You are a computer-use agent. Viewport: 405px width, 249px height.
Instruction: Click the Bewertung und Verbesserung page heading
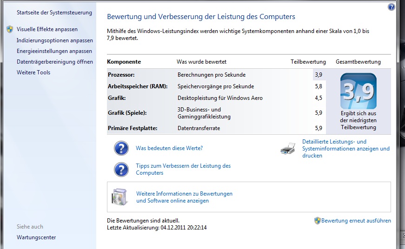[201, 17]
